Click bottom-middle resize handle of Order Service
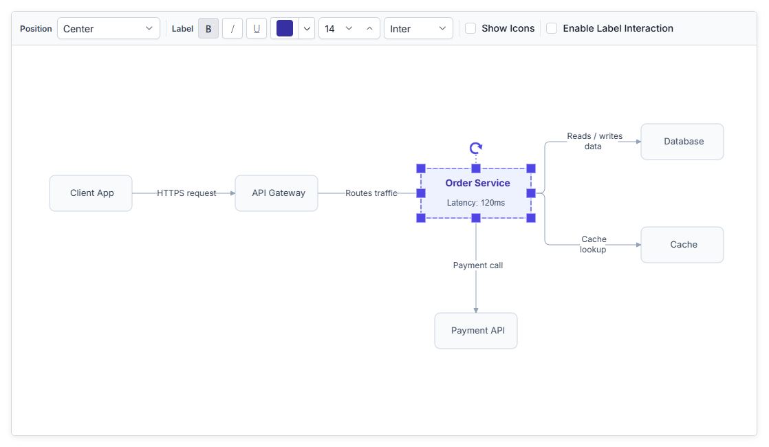Screen dimensions: 769x447 click(476, 218)
